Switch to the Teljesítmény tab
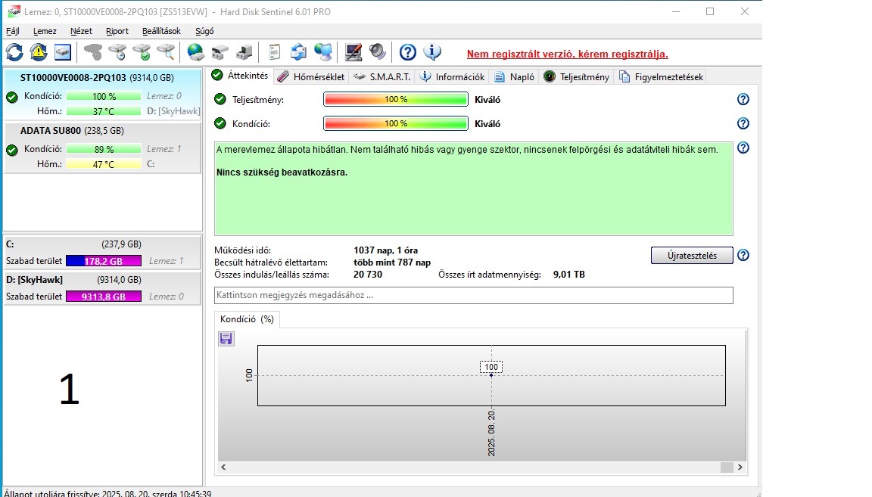872x497 pixels. [x=577, y=76]
